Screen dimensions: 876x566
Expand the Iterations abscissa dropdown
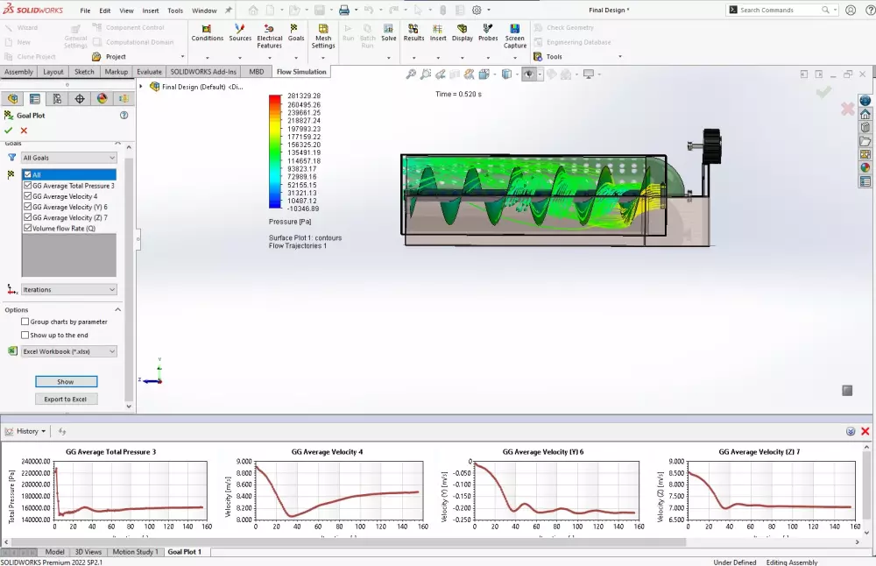(68, 289)
